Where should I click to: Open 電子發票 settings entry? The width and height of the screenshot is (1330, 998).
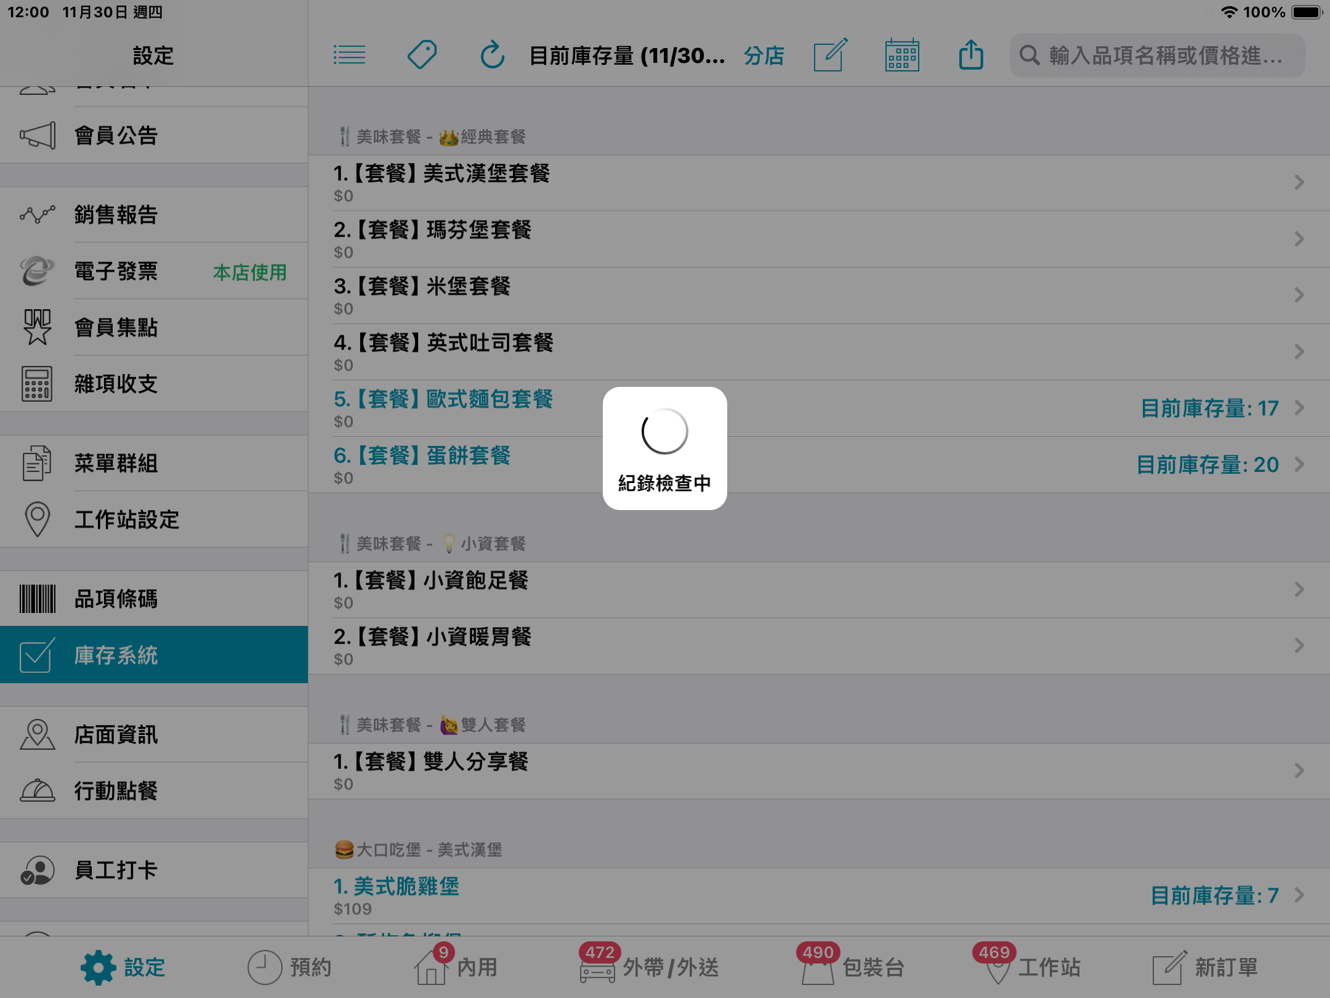pyautogui.click(x=154, y=271)
